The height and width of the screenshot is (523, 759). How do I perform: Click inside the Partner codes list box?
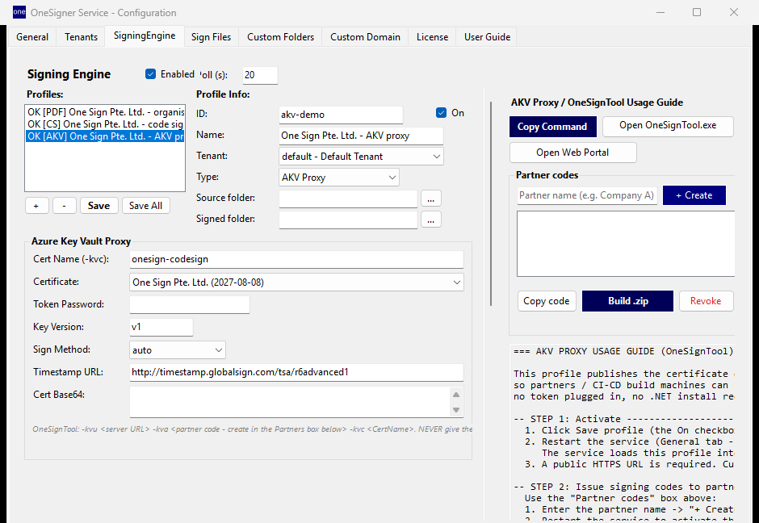point(626,244)
